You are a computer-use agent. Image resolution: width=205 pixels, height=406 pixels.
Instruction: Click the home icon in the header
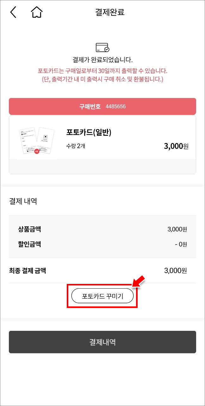[36, 12]
